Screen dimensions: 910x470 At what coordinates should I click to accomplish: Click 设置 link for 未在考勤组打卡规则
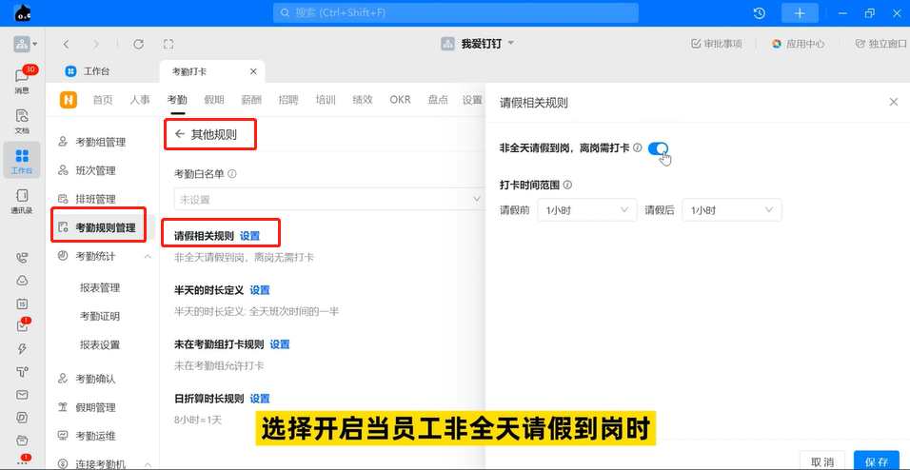click(x=280, y=344)
